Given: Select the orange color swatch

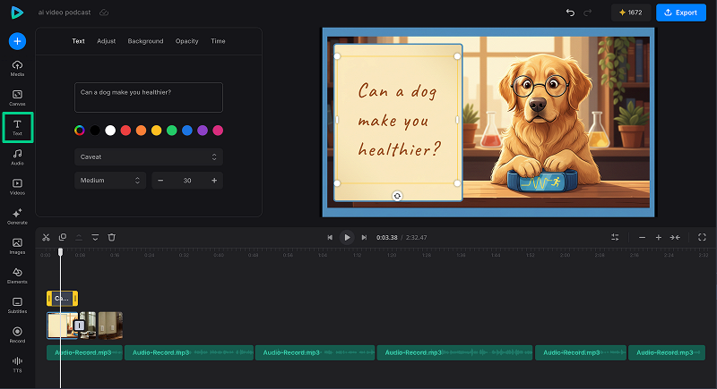Looking at the screenshot, I should click(x=141, y=131).
